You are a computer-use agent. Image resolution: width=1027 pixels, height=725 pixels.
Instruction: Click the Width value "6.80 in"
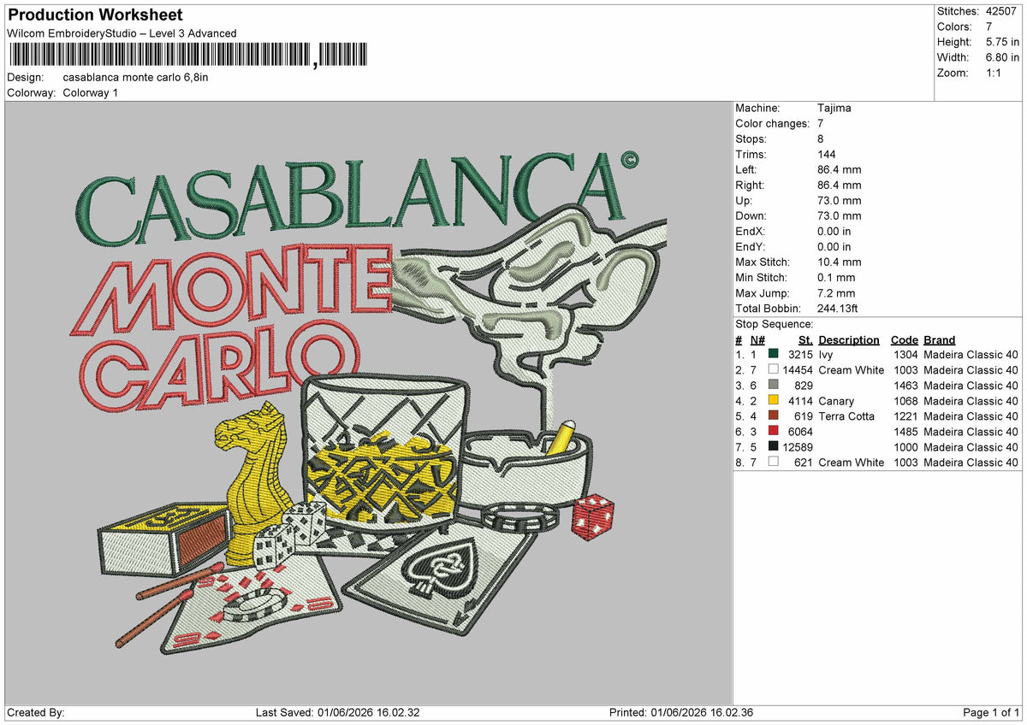(x=1002, y=57)
